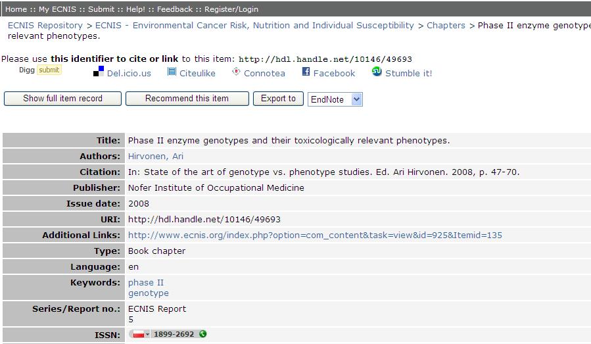Screen dimensions: 591x344
Task: Navigate to Chapters in the breadcrumb
Action: pos(446,25)
